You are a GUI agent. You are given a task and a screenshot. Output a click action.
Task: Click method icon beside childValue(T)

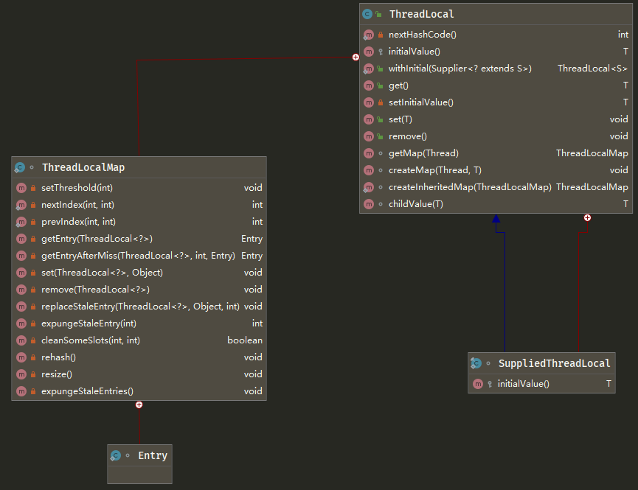click(x=368, y=204)
